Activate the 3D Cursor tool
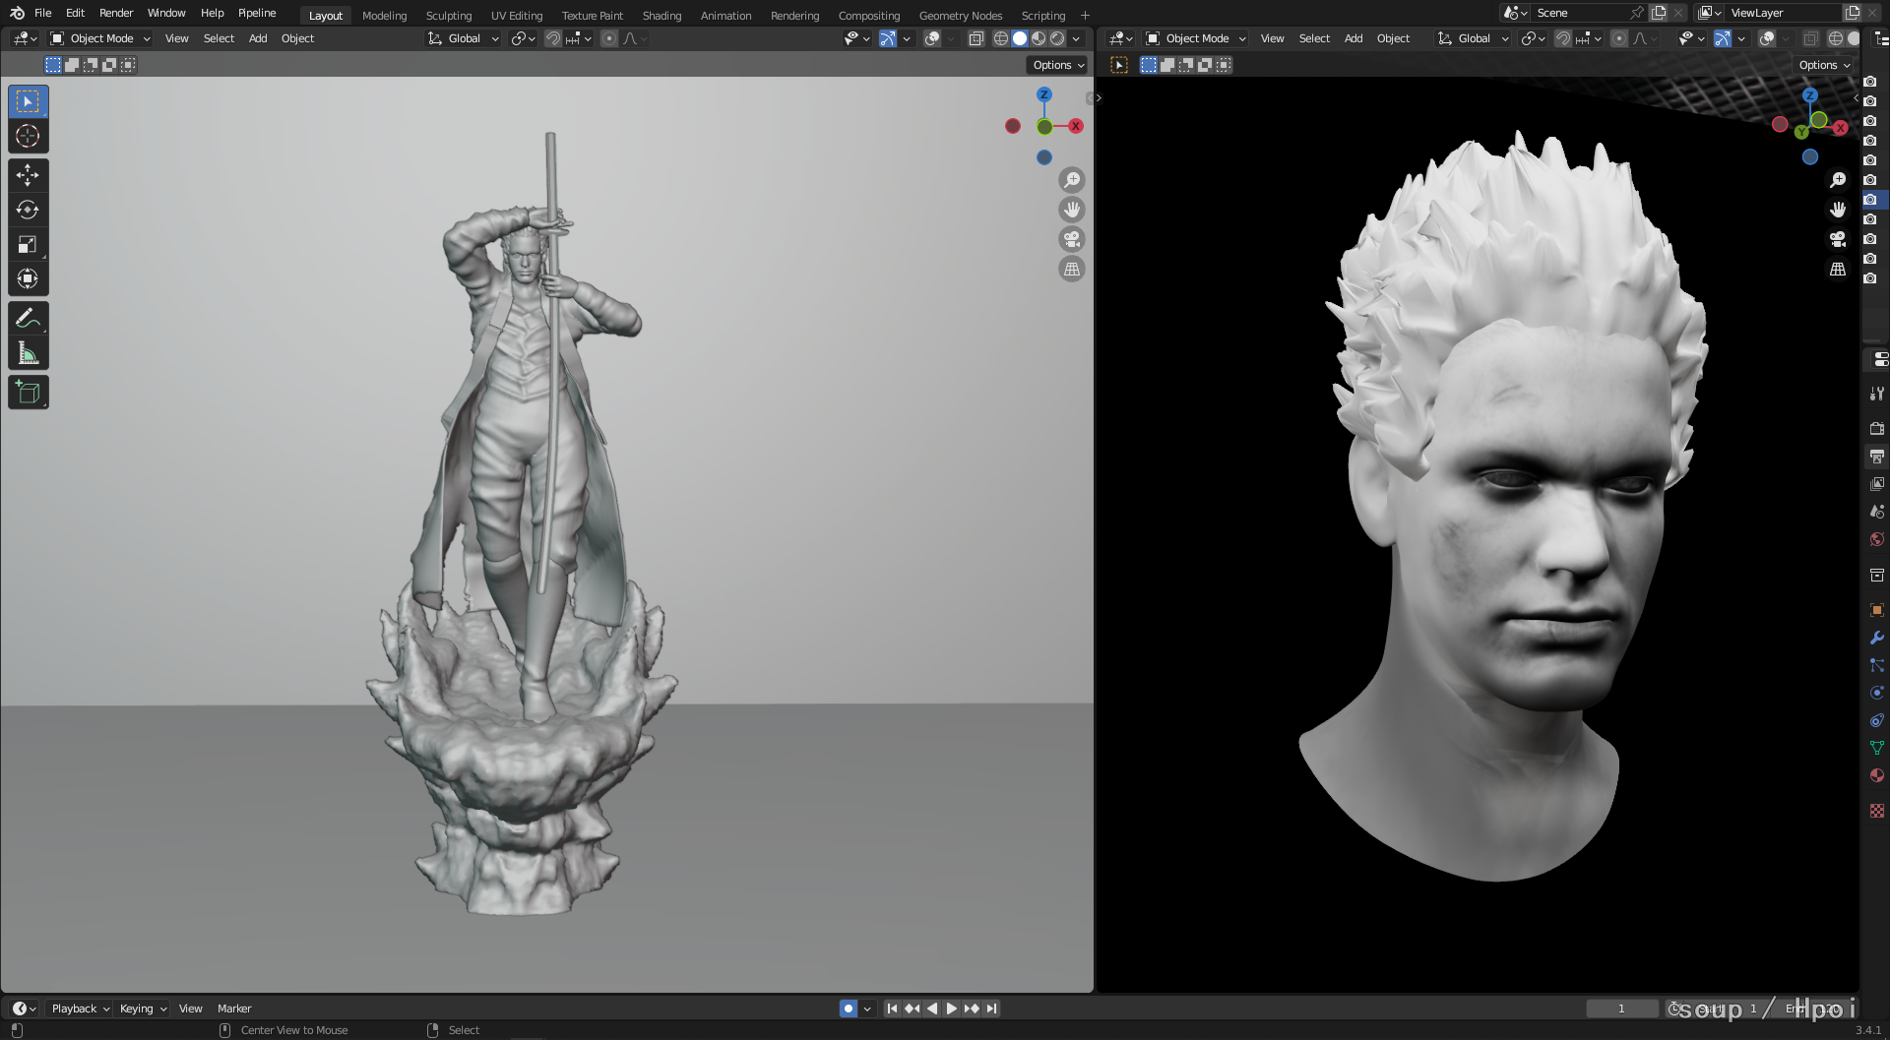Screen dimensions: 1890x1040 click(x=28, y=136)
